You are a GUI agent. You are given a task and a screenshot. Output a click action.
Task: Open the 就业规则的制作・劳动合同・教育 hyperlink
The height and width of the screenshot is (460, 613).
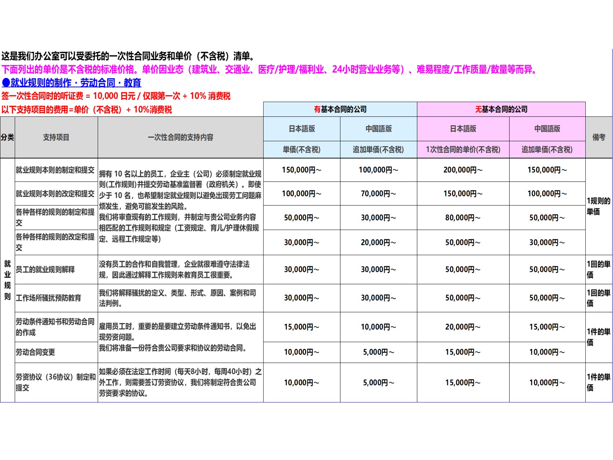click(x=71, y=83)
